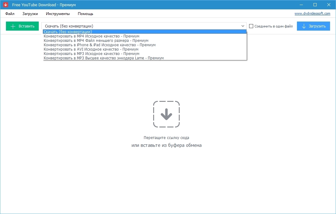The height and width of the screenshot is (214, 336).
Task: Select Скачать (без конвертации) in the list
Action: tap(145, 32)
